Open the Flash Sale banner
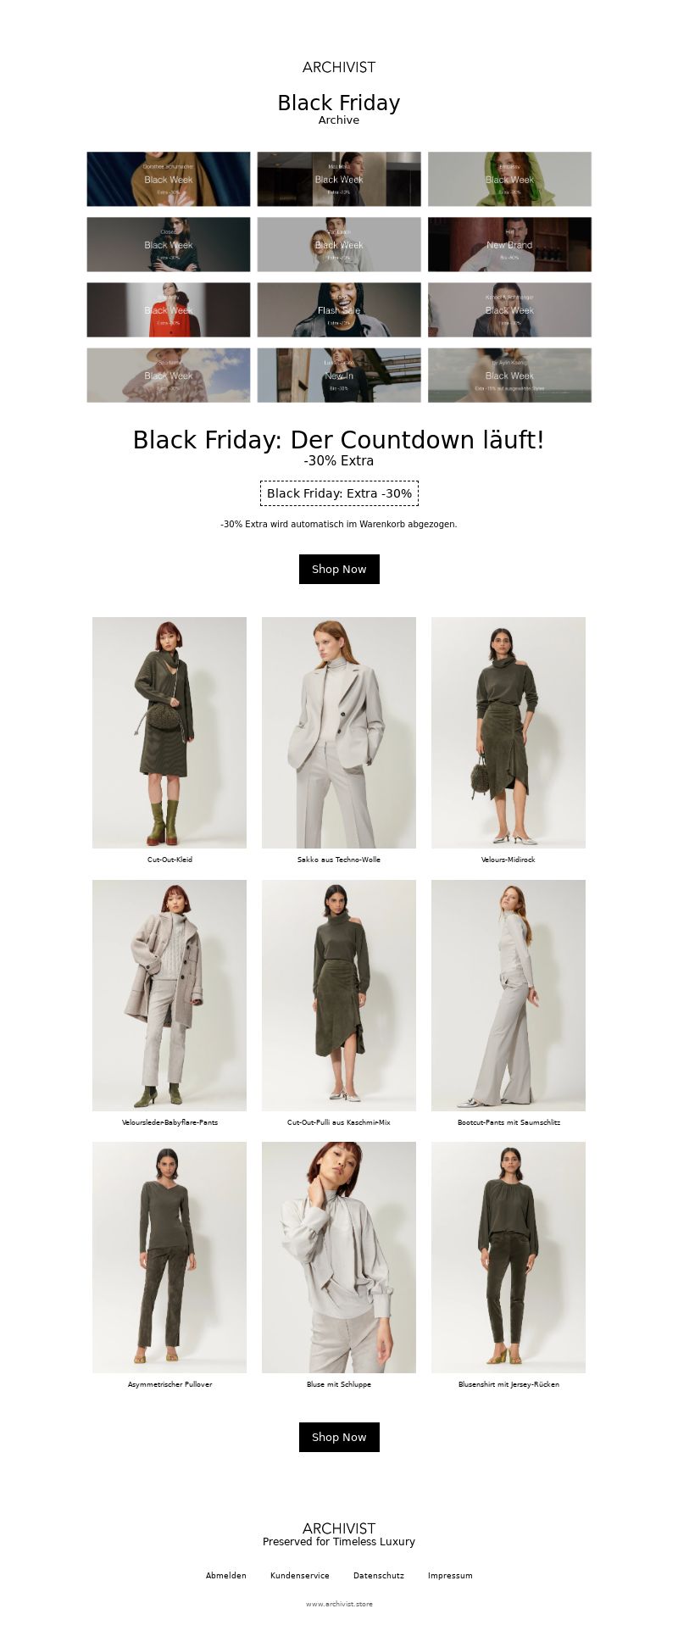 coord(339,309)
